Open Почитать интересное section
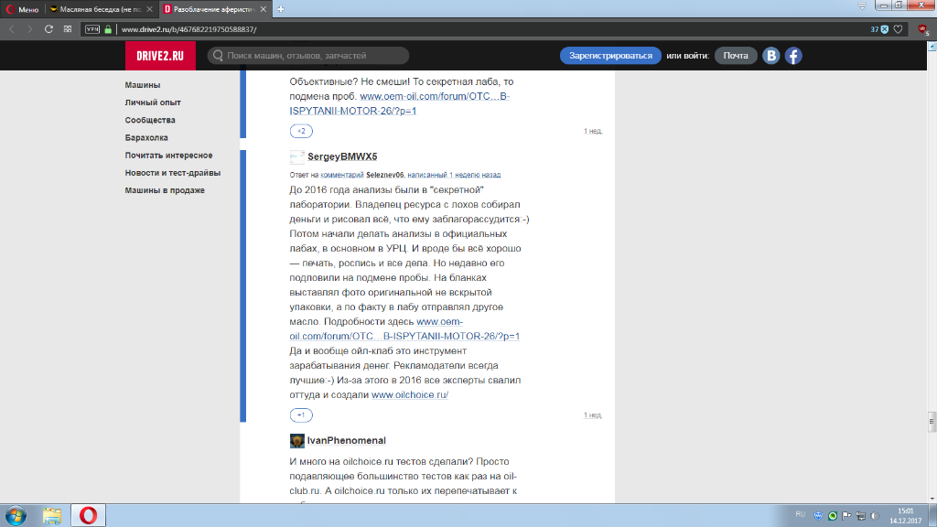937x527 pixels. pos(168,156)
